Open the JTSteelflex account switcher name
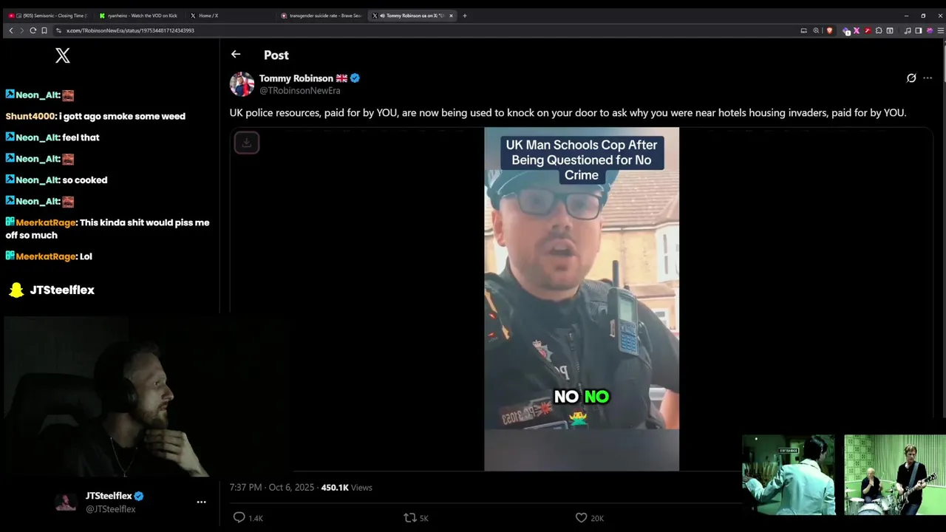Screen dimensions: 946x532 (x=109, y=496)
